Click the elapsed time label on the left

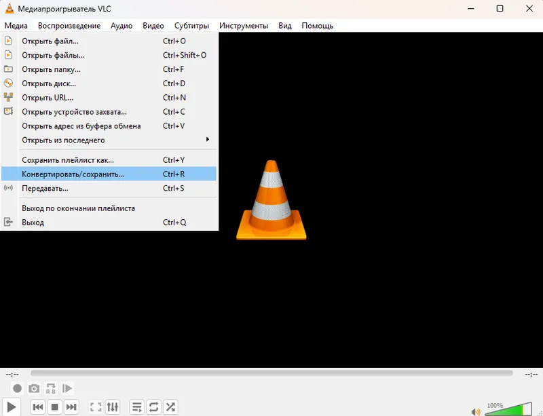pos(12,375)
